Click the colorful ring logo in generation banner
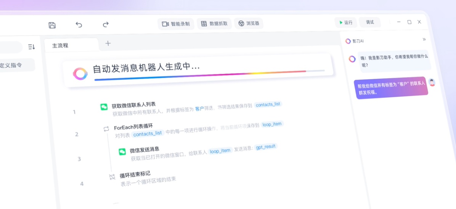 (80, 74)
